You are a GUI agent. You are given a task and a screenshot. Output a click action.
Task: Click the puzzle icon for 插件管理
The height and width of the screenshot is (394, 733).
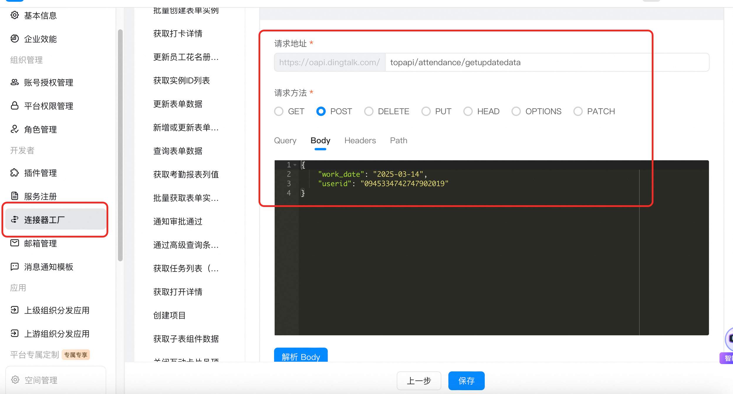[x=15, y=173]
